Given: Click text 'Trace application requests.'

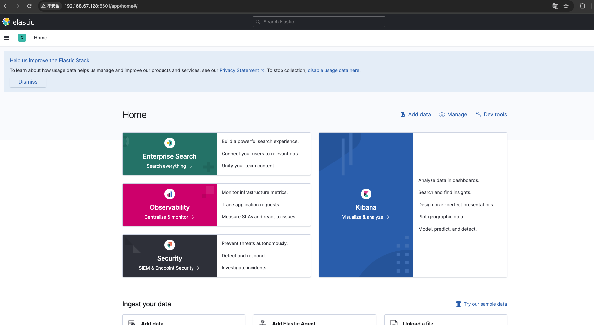Looking at the screenshot, I should click(x=251, y=205).
